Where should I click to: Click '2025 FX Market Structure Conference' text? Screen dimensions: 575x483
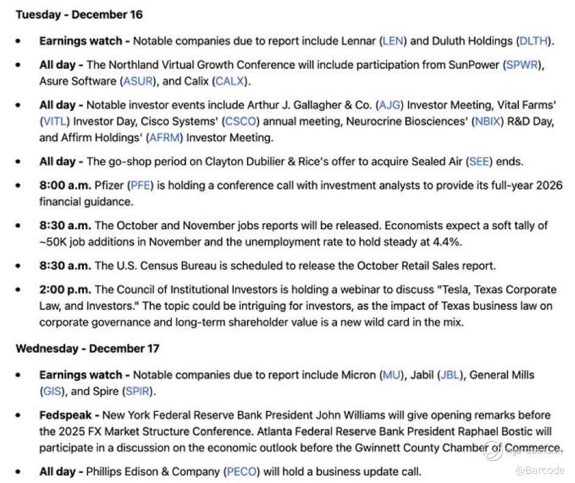tap(156, 431)
